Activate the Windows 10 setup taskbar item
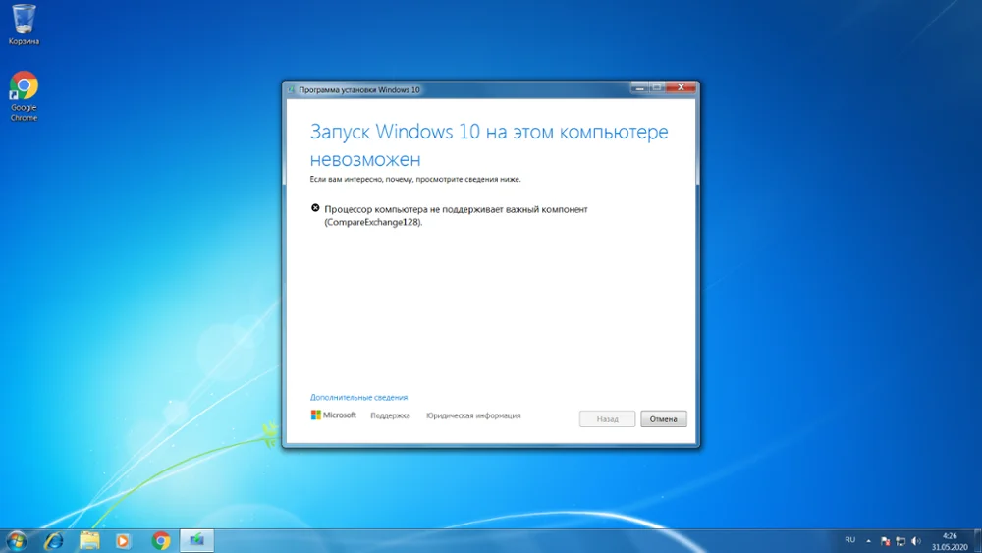Viewport: 982px width, 553px height. tap(196, 540)
